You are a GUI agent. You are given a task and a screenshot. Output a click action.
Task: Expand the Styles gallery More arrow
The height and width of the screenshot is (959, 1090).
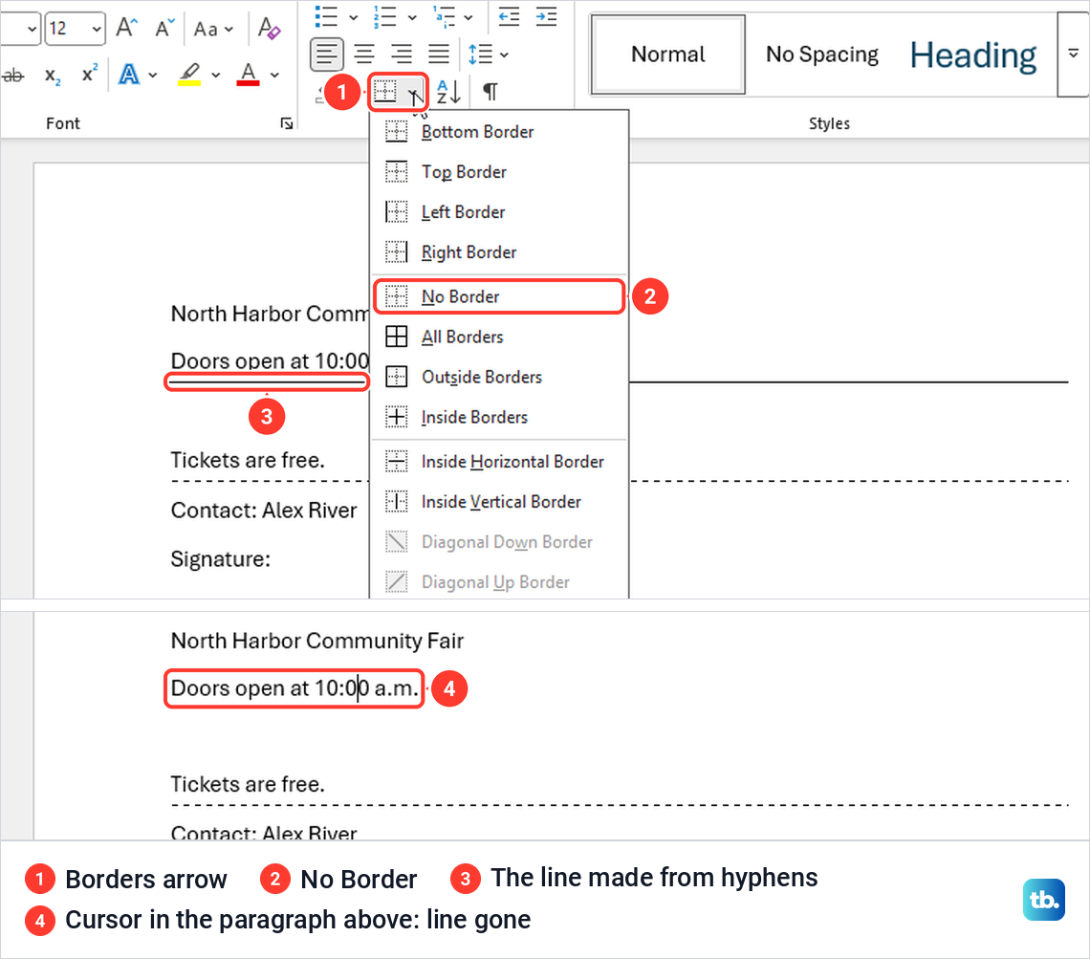click(x=1074, y=54)
